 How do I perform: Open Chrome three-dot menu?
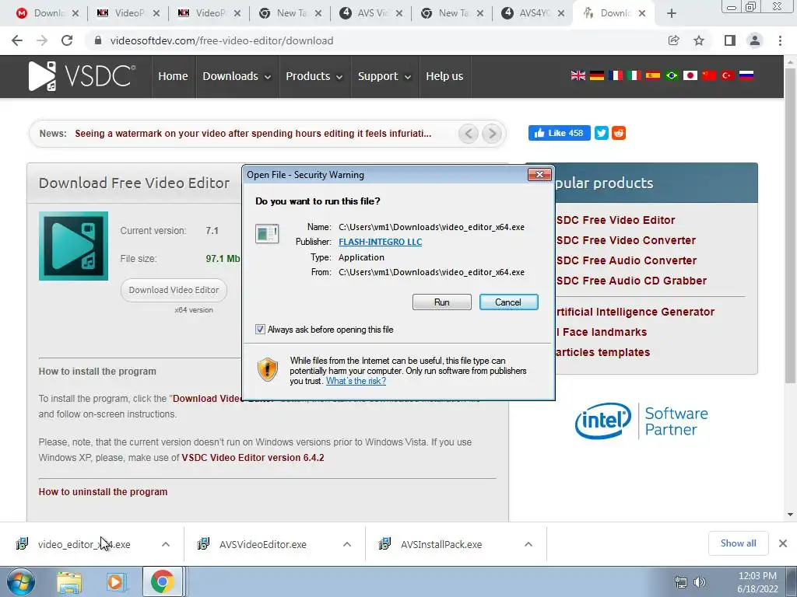780,40
